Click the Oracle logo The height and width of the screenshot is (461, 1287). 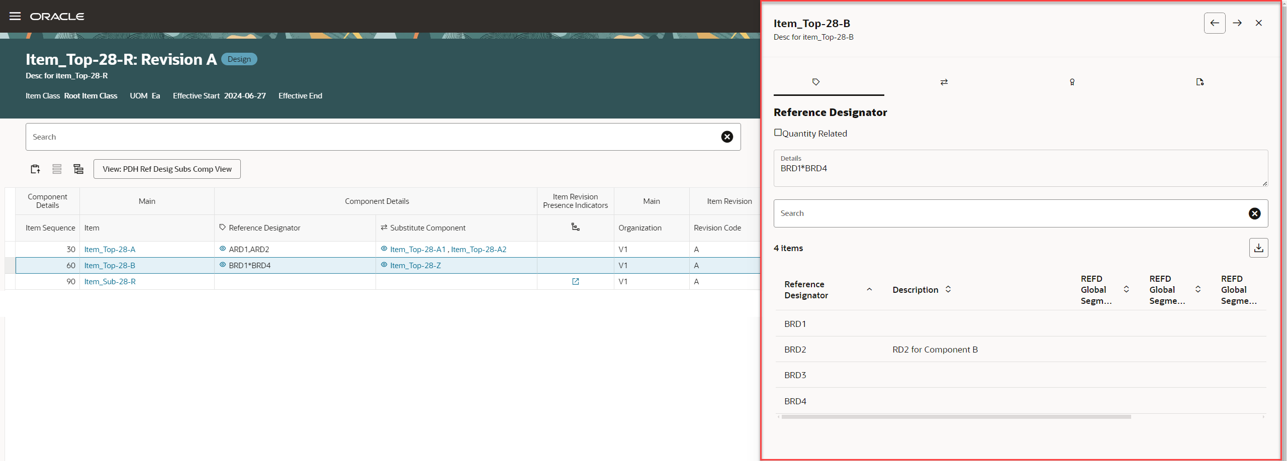point(57,17)
